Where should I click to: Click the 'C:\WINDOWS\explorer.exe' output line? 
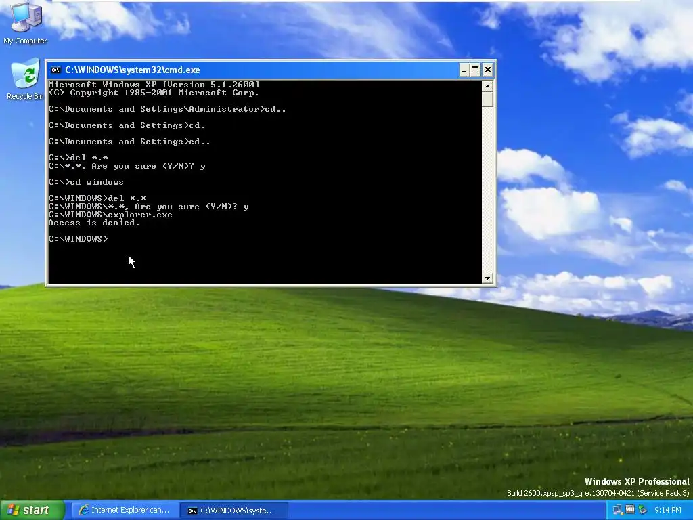(110, 215)
